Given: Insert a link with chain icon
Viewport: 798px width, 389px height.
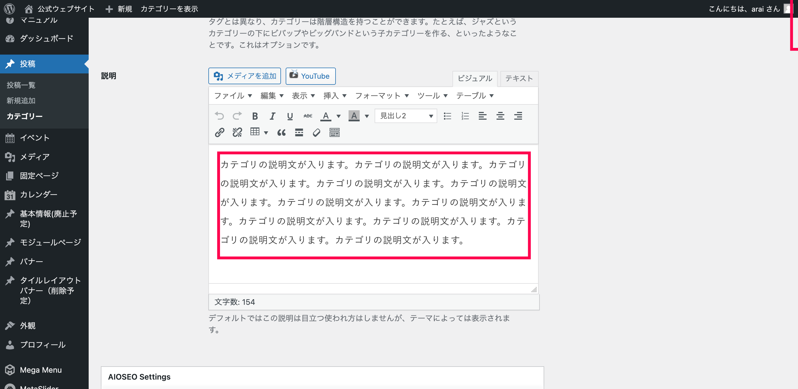Looking at the screenshot, I should coord(219,132).
